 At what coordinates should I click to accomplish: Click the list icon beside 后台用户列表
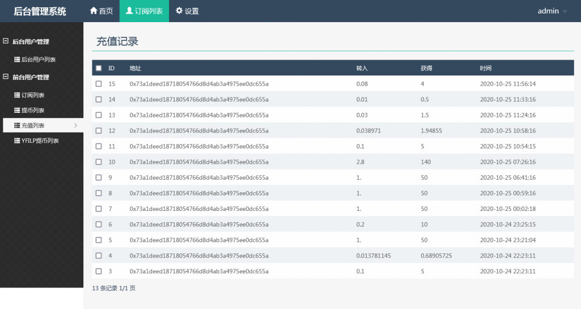pos(17,60)
